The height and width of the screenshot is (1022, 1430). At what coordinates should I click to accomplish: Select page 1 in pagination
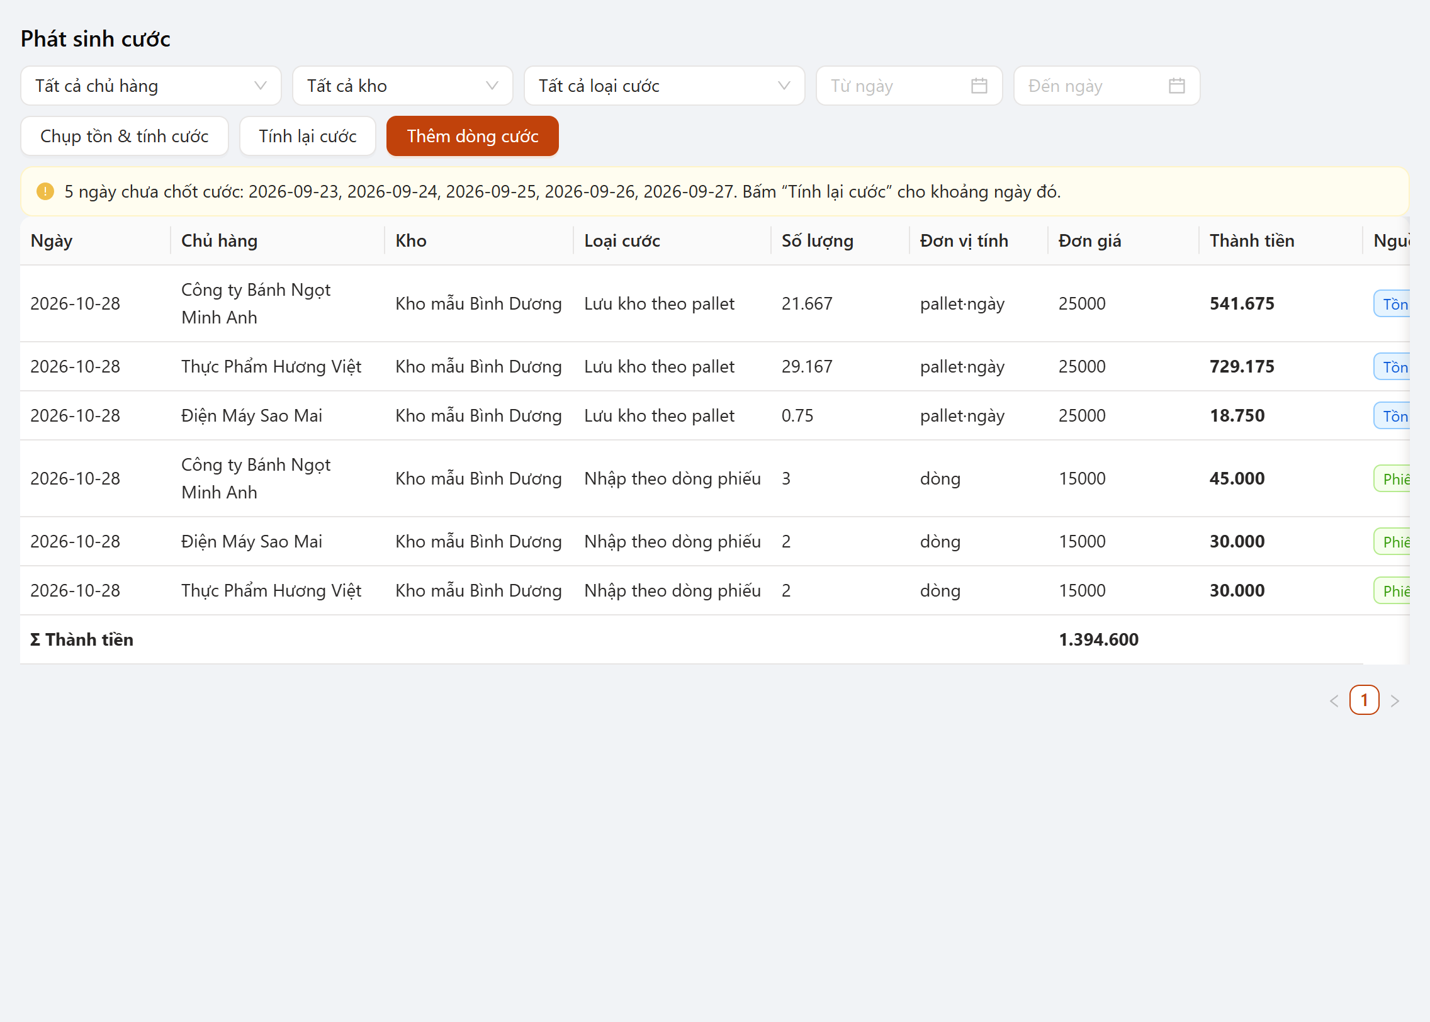pos(1365,700)
